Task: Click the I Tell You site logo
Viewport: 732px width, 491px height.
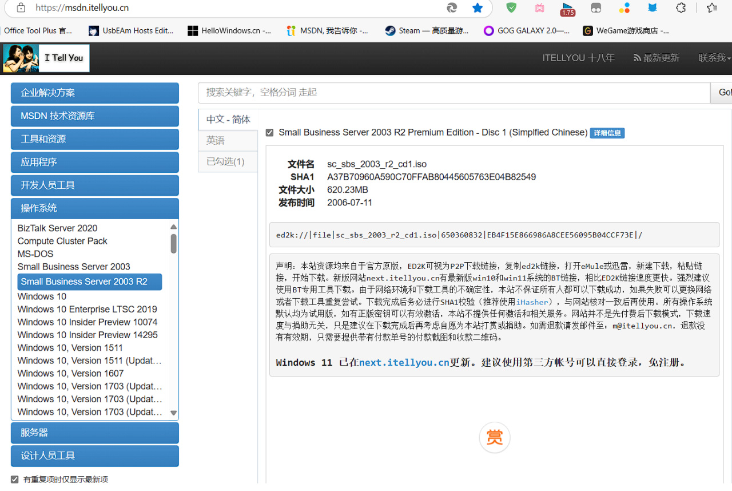Action: click(x=46, y=58)
